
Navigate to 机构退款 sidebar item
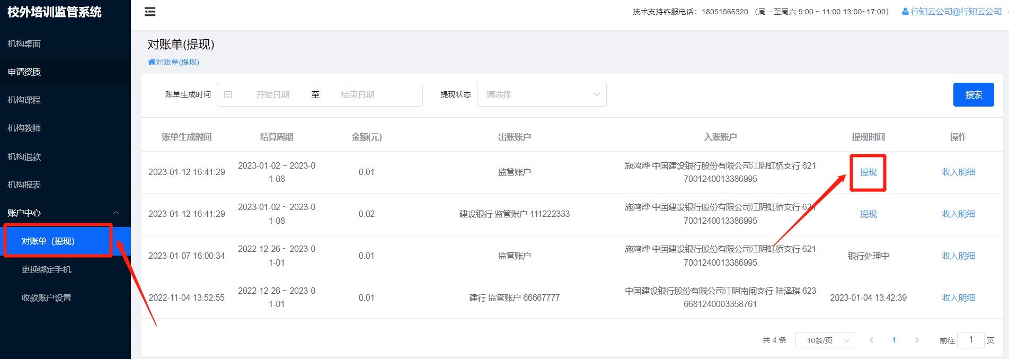(x=24, y=156)
